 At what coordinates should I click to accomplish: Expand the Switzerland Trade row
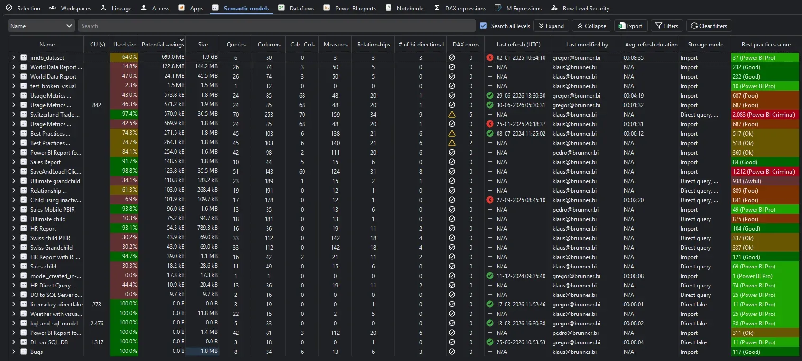[14, 114]
